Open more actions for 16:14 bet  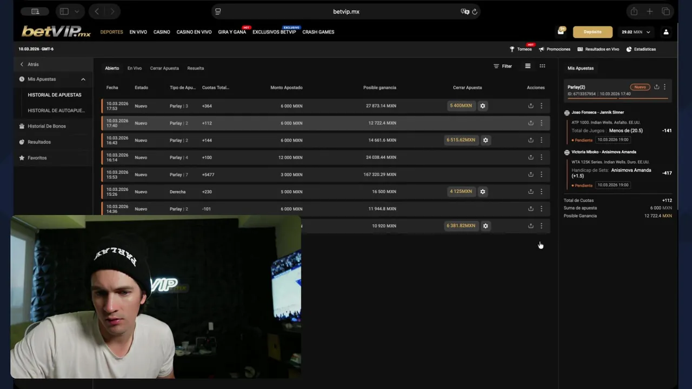tap(541, 157)
